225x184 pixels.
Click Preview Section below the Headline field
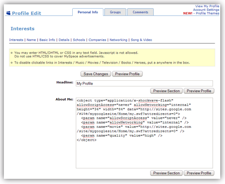[167, 91]
